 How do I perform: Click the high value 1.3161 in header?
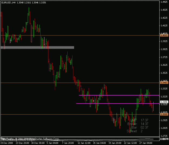click(x=28, y=3)
